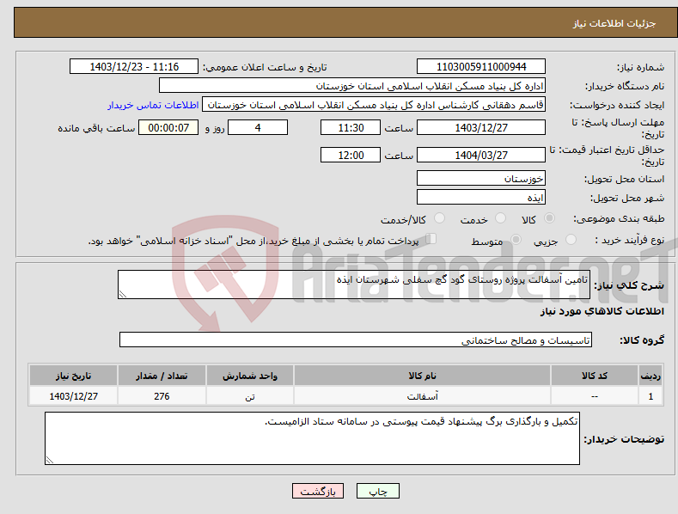Click the general need description text area
678x514 pixels.
tap(354, 285)
